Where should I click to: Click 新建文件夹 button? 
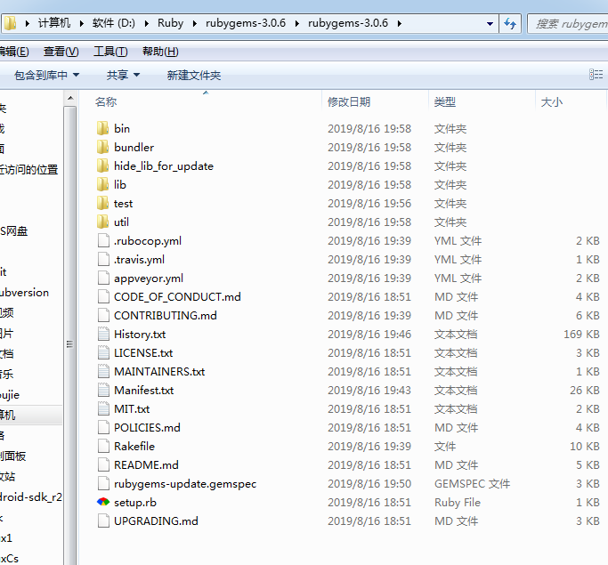coord(194,75)
